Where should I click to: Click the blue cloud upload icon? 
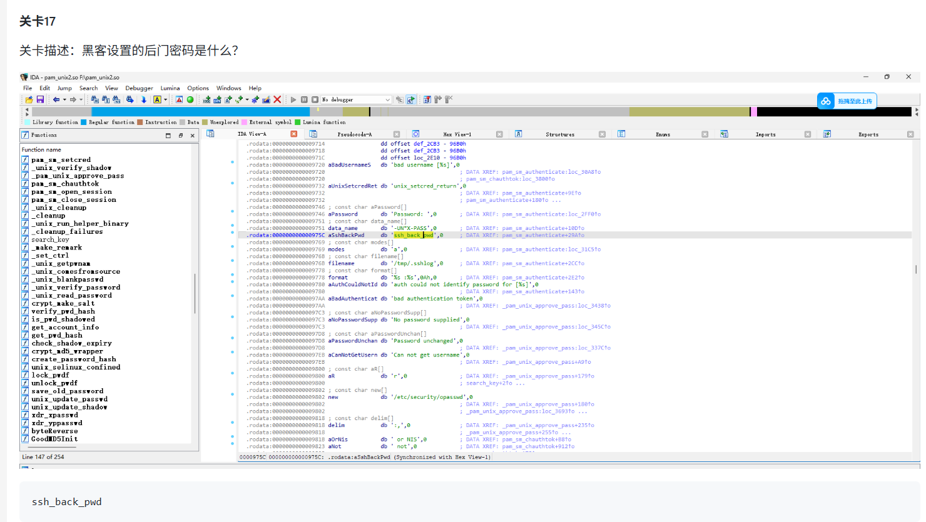point(826,101)
